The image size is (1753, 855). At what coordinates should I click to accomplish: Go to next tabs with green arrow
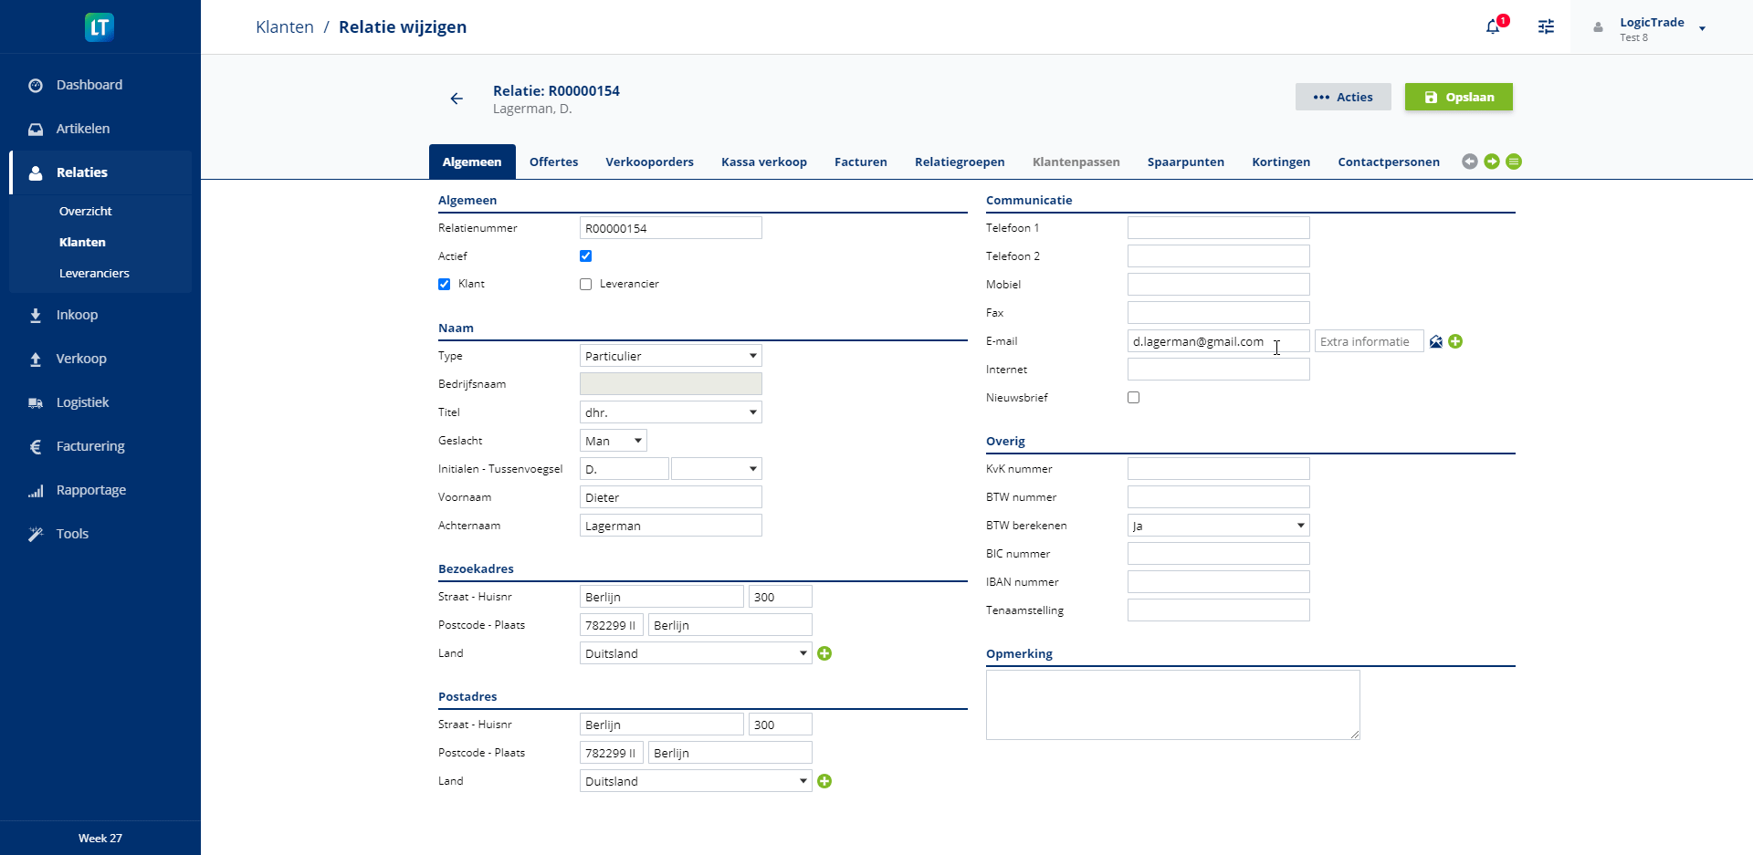pyautogui.click(x=1492, y=162)
